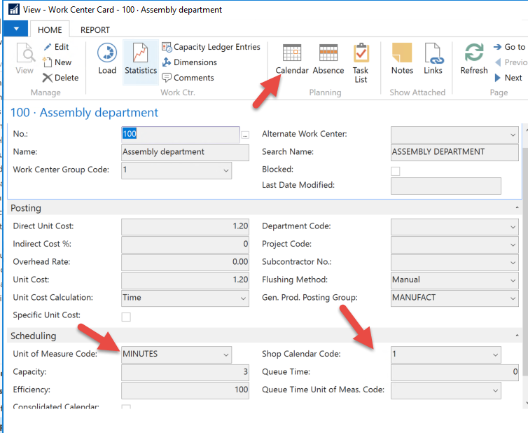Click the Capacity field
Image resolution: width=528 pixels, height=433 pixels.
click(185, 372)
